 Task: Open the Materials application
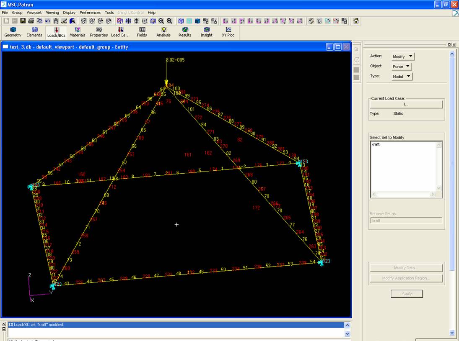pyautogui.click(x=77, y=32)
